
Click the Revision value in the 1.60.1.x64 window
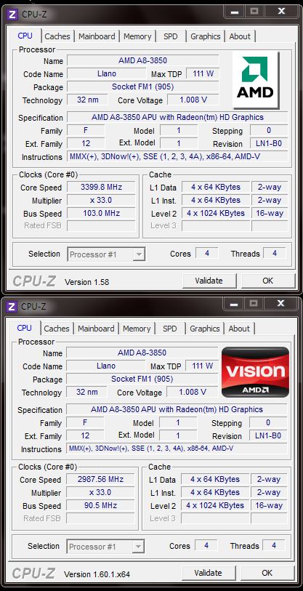point(268,435)
